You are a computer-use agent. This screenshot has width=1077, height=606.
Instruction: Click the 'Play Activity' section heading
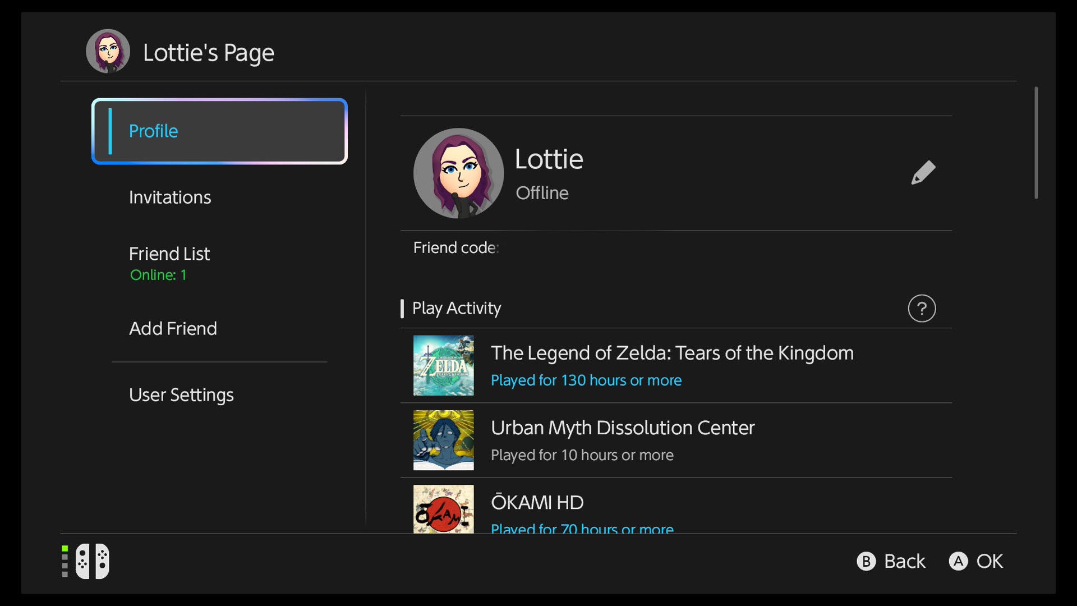coord(456,308)
